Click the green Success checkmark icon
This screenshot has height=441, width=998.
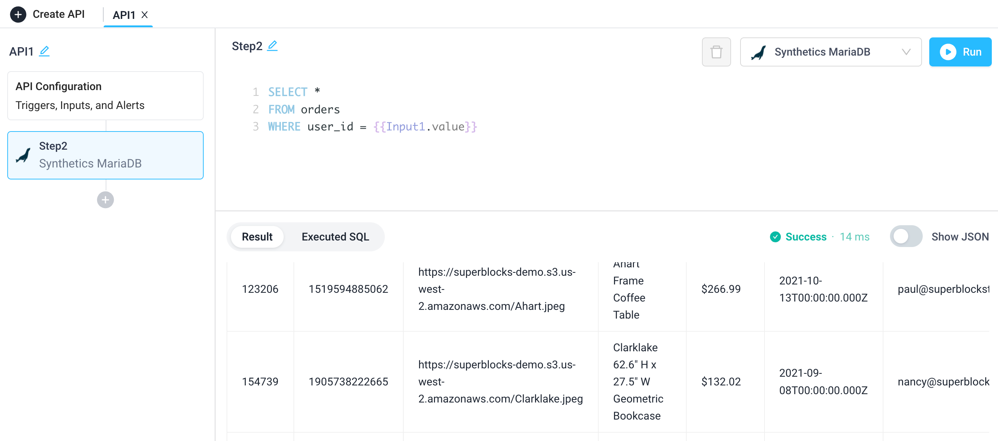[x=775, y=237]
